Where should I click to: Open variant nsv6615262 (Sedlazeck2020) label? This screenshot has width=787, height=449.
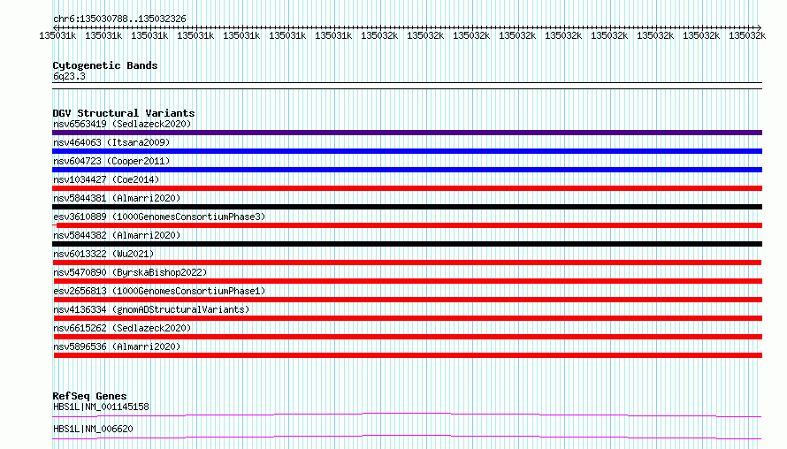122,328
